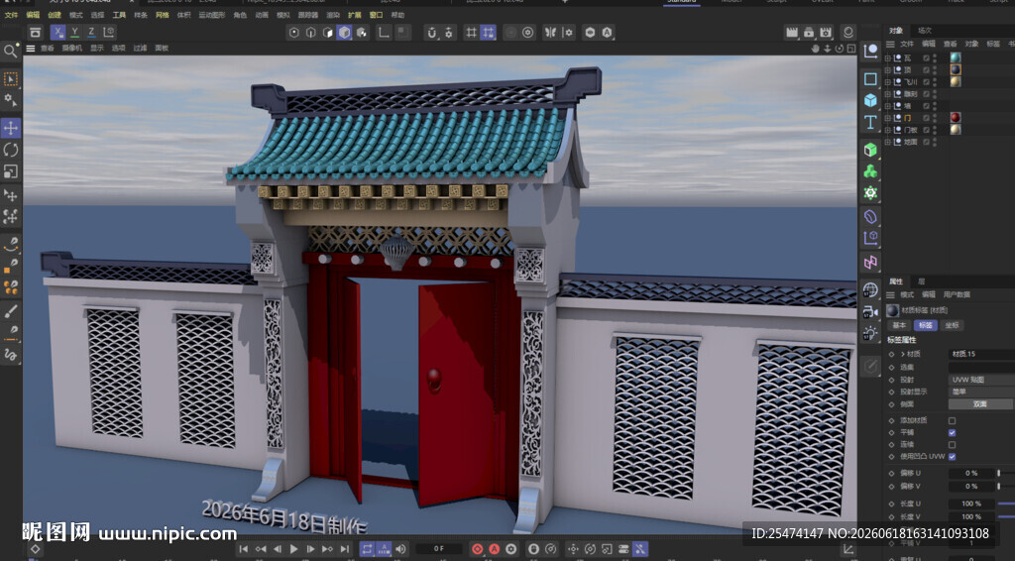Toggle workplane grid icon
1015x561 pixels.
pyautogui.click(x=471, y=33)
